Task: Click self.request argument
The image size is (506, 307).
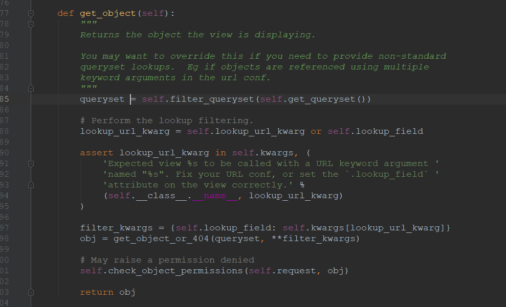Action: [282, 271]
